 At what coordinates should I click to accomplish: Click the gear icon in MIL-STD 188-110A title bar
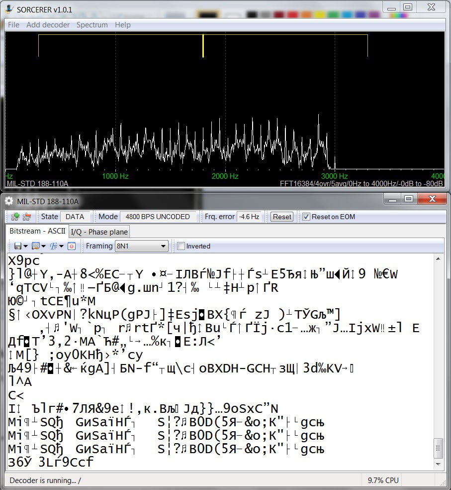[9, 201]
